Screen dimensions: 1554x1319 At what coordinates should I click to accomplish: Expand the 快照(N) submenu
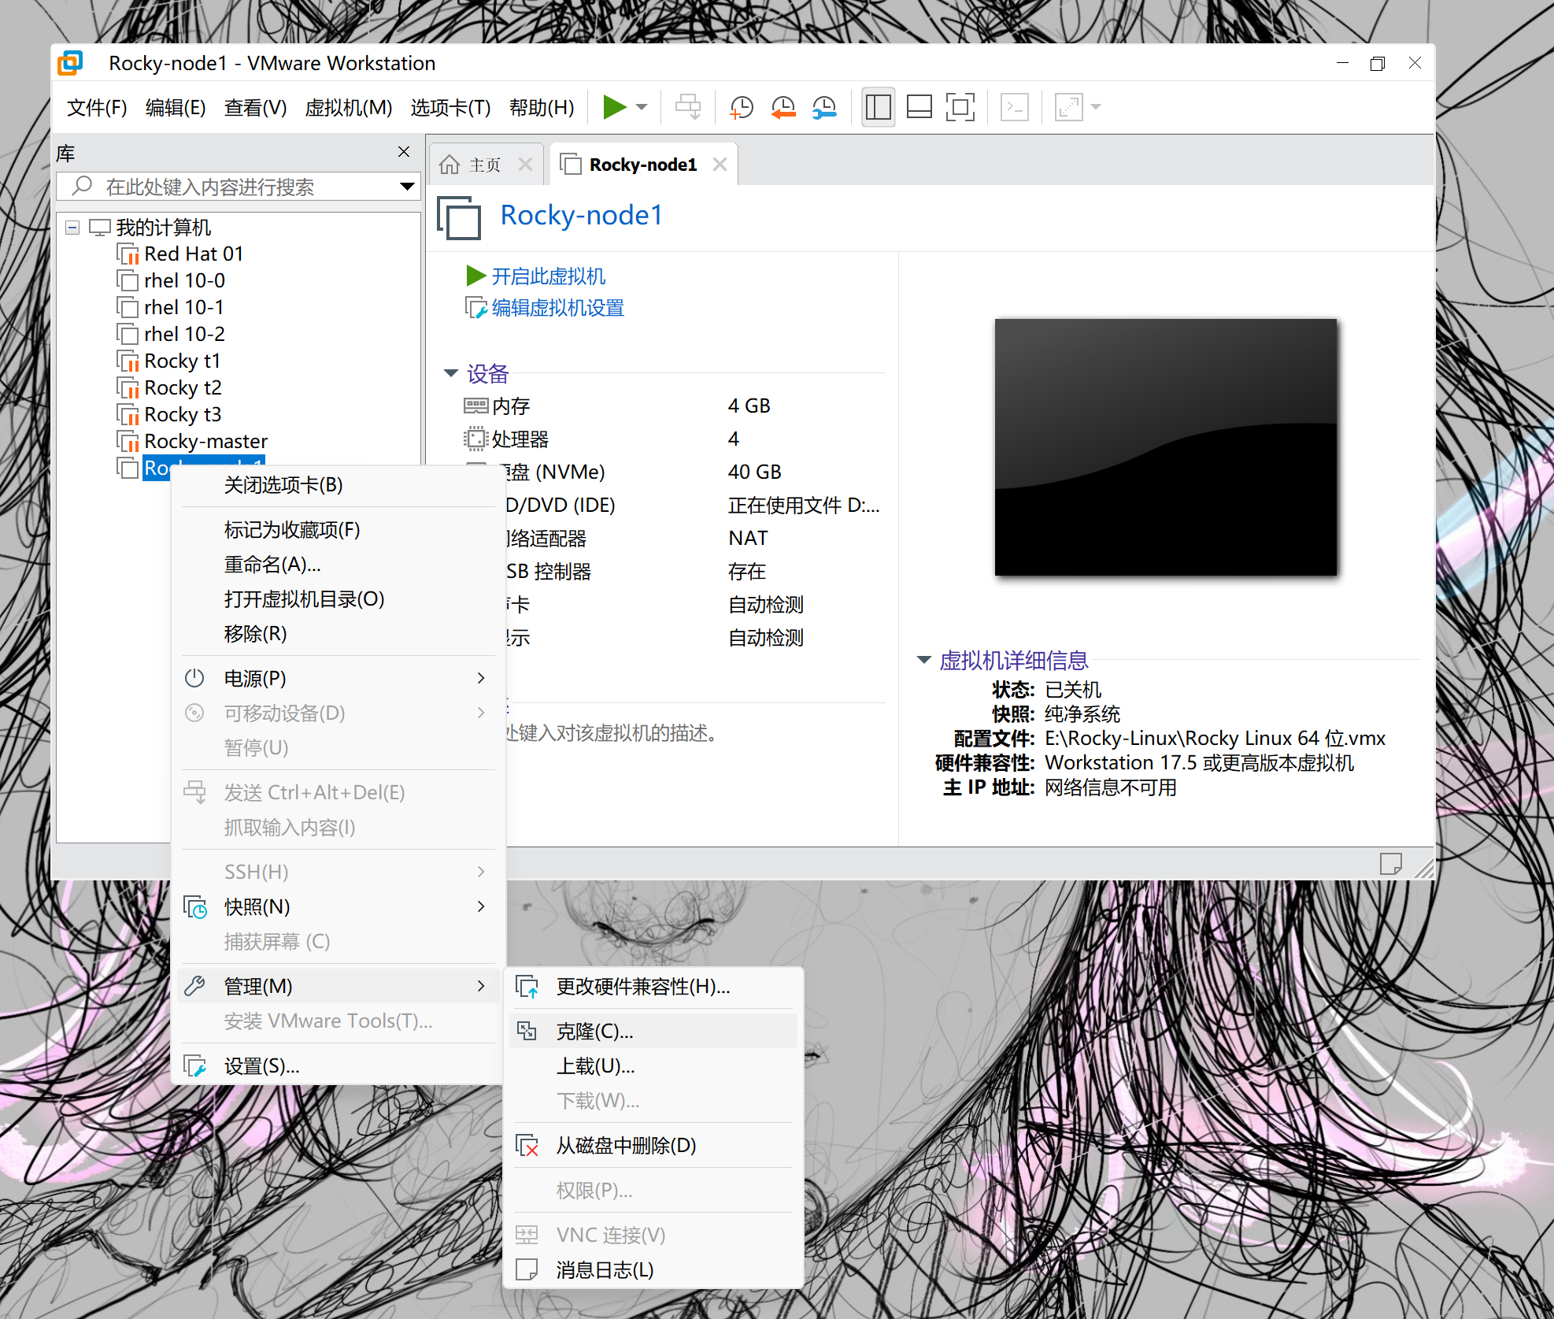[339, 907]
